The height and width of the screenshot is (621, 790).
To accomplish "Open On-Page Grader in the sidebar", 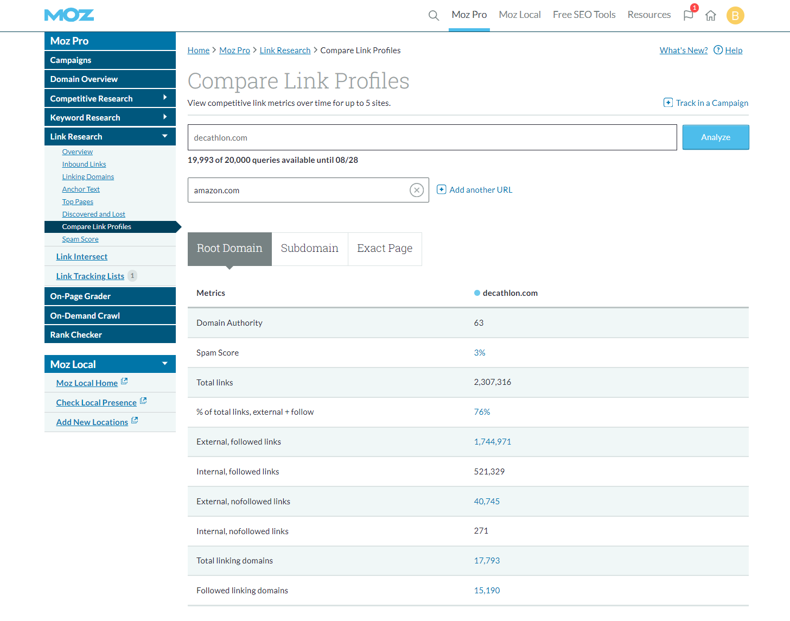I will tap(110, 296).
